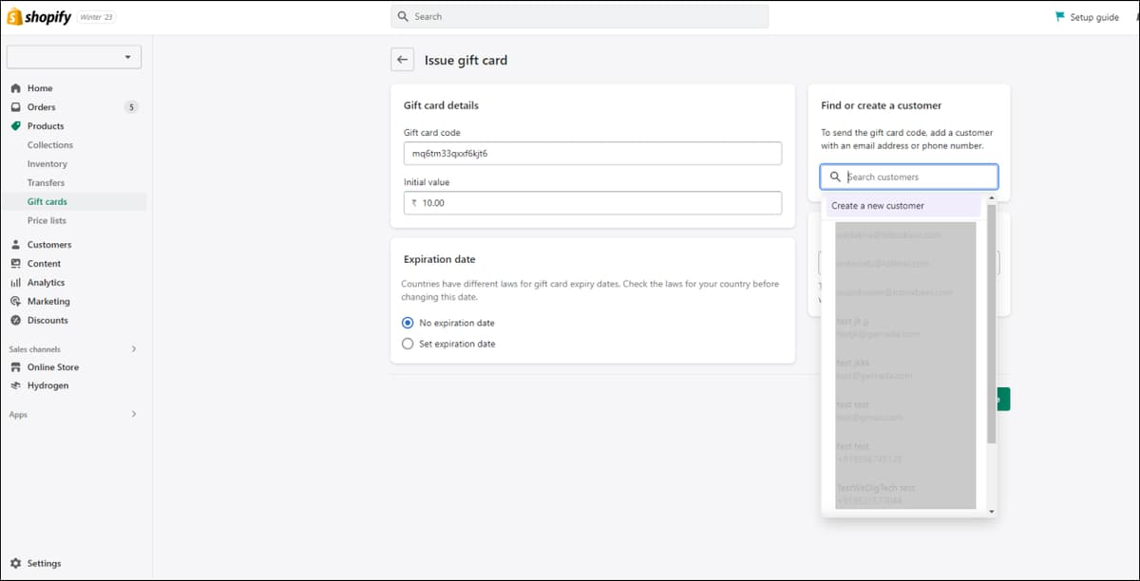Screen dimensions: 1140x581
Task: Click the Marketing target icon
Action: click(x=15, y=302)
